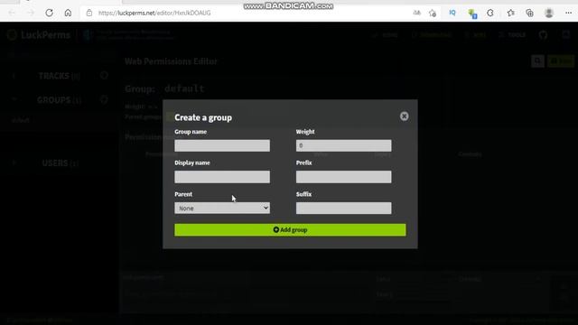
Task: Open the favorites list
Action: click(x=510, y=13)
